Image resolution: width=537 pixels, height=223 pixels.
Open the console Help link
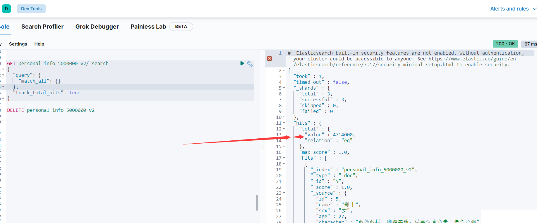(x=39, y=44)
